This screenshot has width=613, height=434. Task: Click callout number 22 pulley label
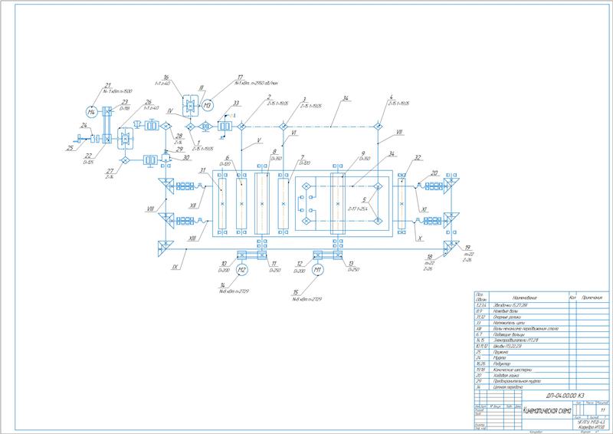(x=89, y=156)
